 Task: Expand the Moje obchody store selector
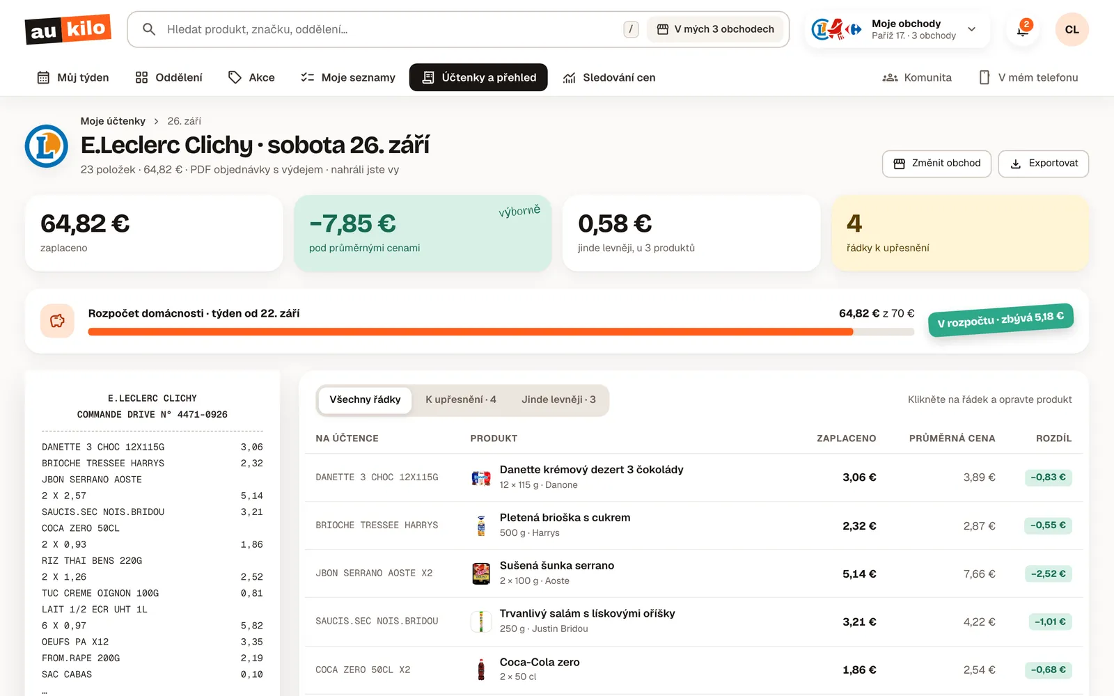(898, 29)
